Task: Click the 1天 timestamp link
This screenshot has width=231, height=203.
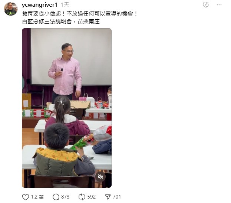Action: [x=65, y=5]
